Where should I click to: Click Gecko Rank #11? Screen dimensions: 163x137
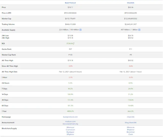click(131, 49)
